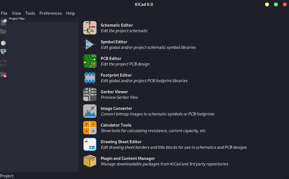Click the red close window button
The width and height of the screenshot is (289, 179).
pos(285,4)
